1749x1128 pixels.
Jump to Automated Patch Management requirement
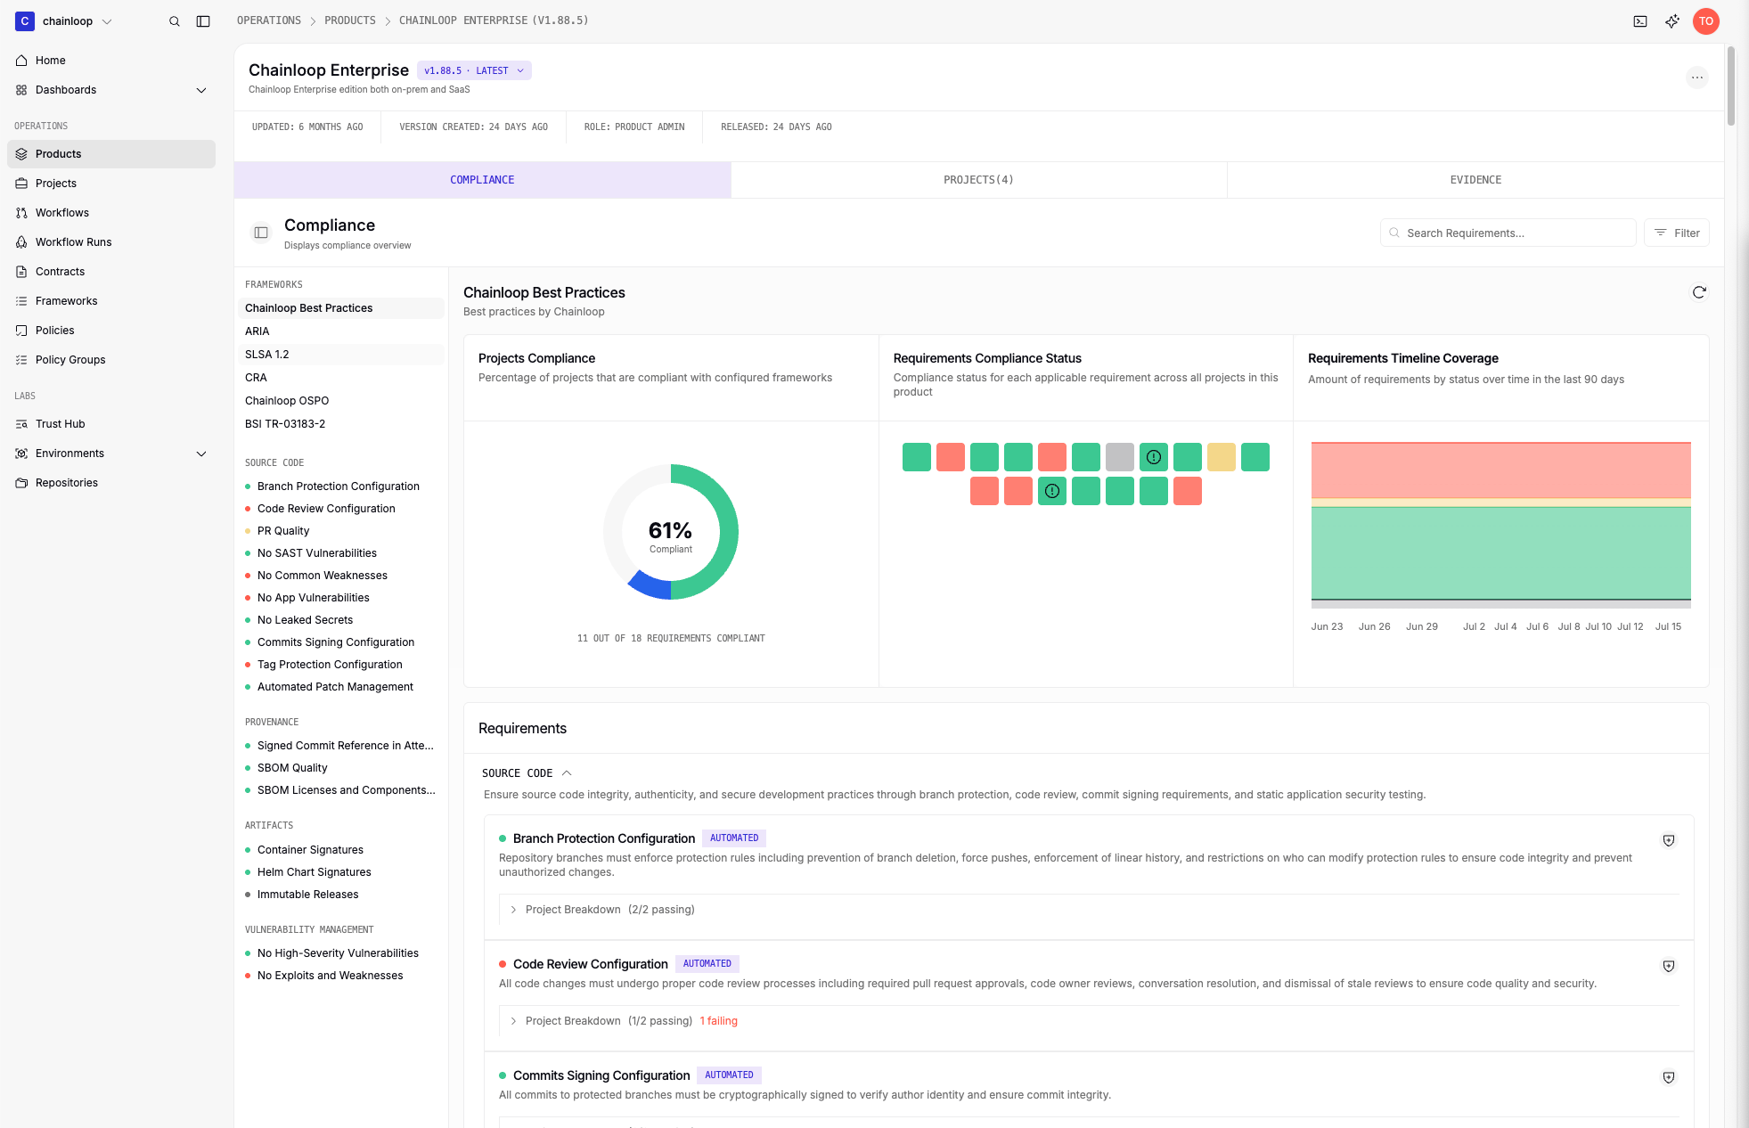[x=335, y=687]
